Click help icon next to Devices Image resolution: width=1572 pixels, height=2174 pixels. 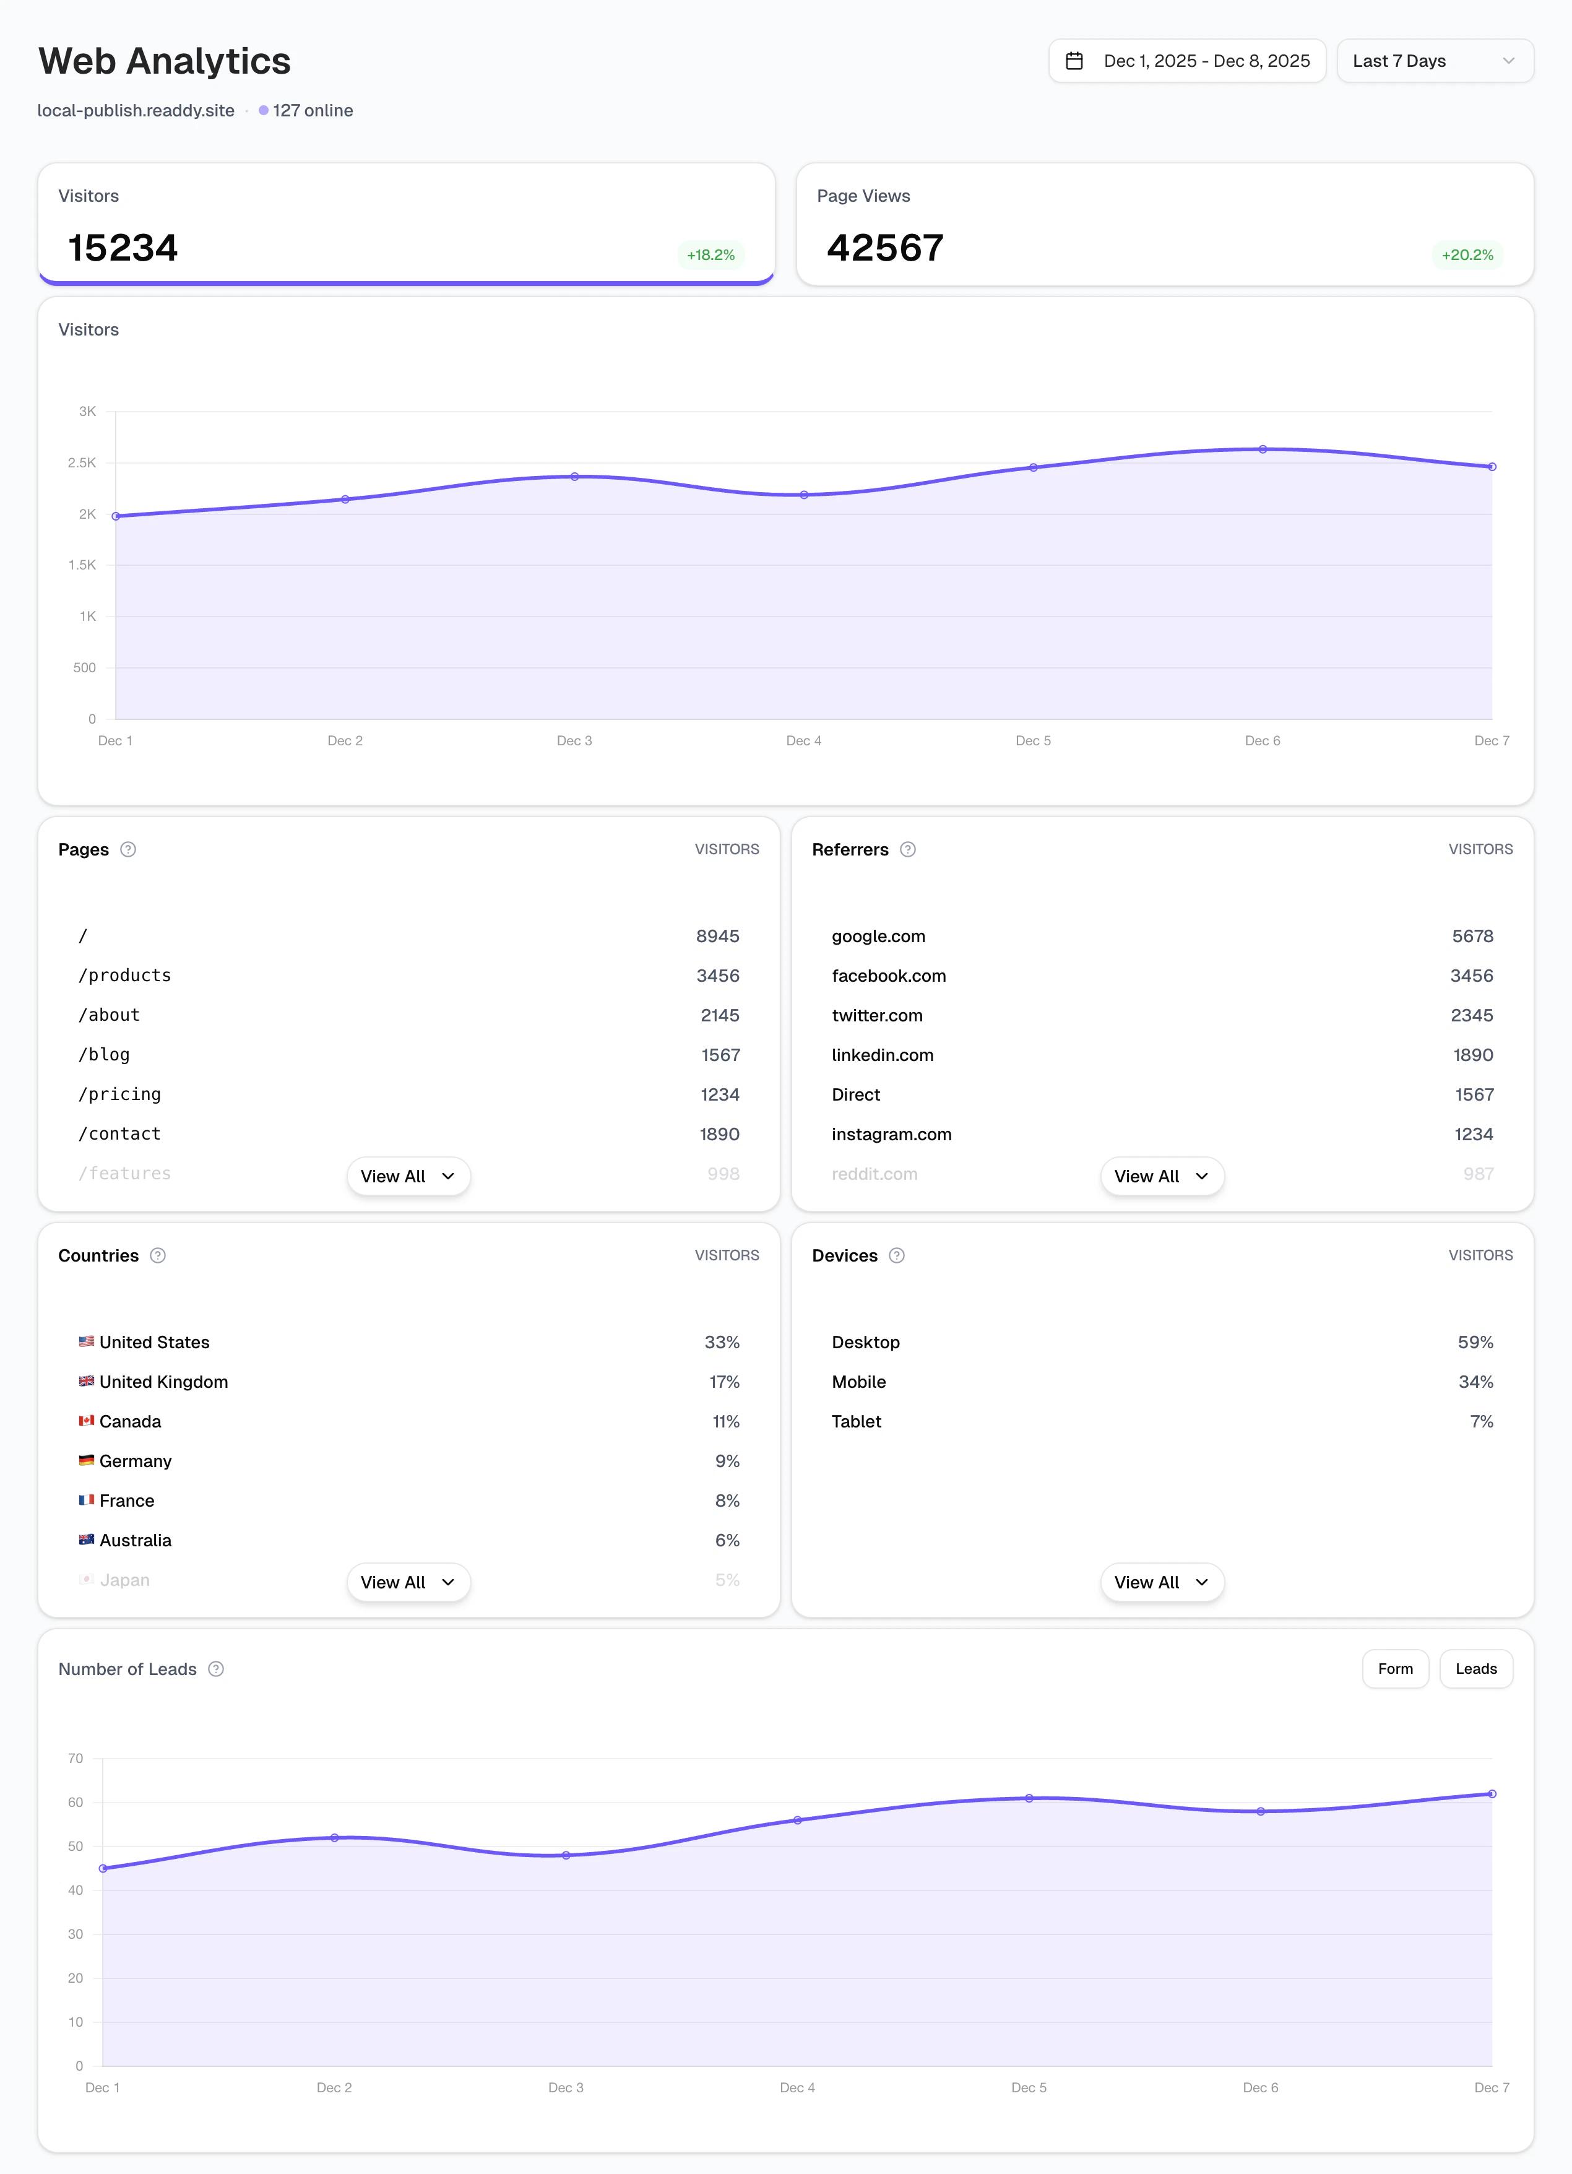pyautogui.click(x=896, y=1256)
